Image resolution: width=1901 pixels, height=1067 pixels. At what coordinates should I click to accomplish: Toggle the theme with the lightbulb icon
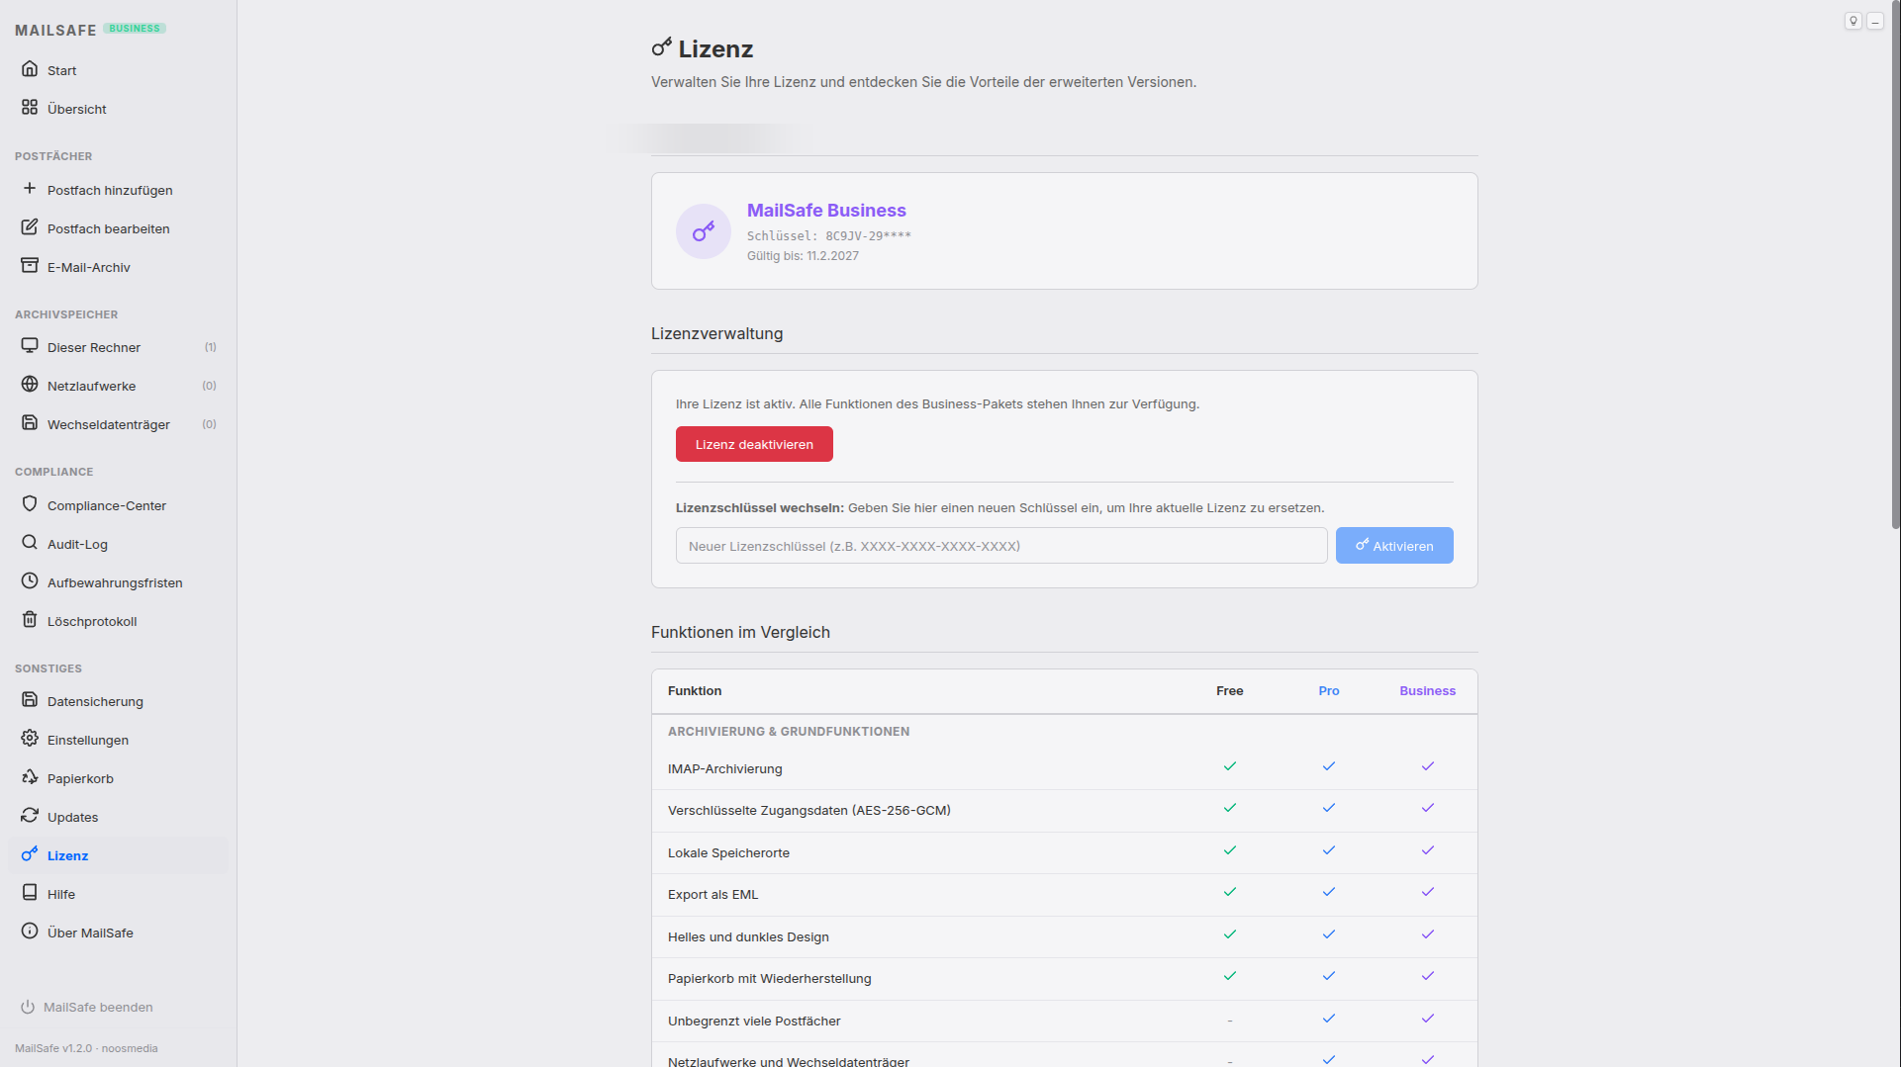pos(1853,20)
